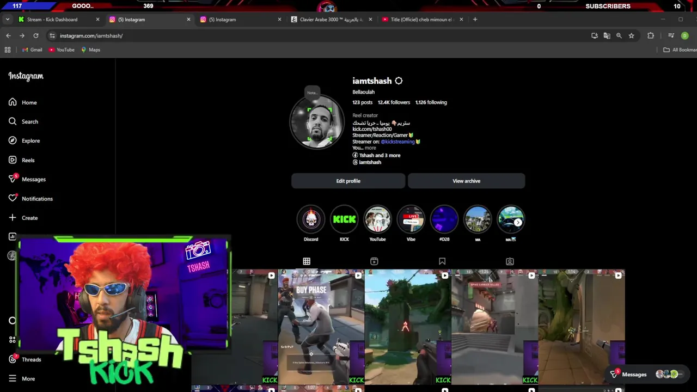The image size is (697, 392).
Task: Switch to the Reels profile tab
Action: point(374,261)
